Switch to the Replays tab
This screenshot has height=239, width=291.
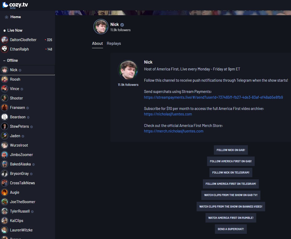pyautogui.click(x=114, y=43)
